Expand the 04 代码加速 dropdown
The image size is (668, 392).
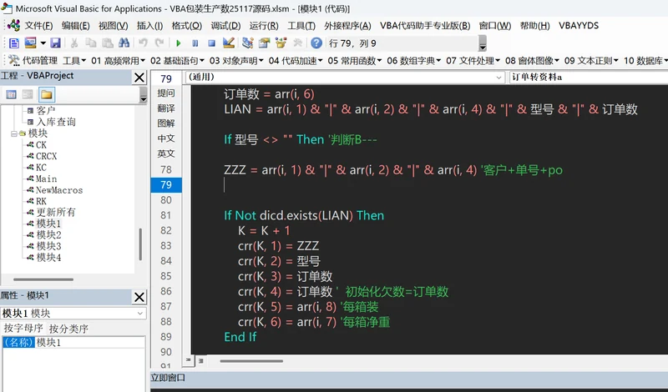pyautogui.click(x=296, y=61)
